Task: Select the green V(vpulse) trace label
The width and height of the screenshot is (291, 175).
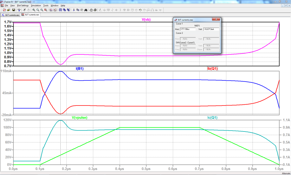Action: (x=80, y=118)
